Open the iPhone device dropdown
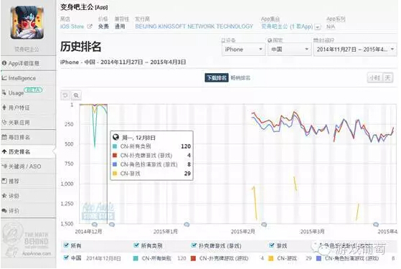This screenshot has height=269, width=401. 243,49
